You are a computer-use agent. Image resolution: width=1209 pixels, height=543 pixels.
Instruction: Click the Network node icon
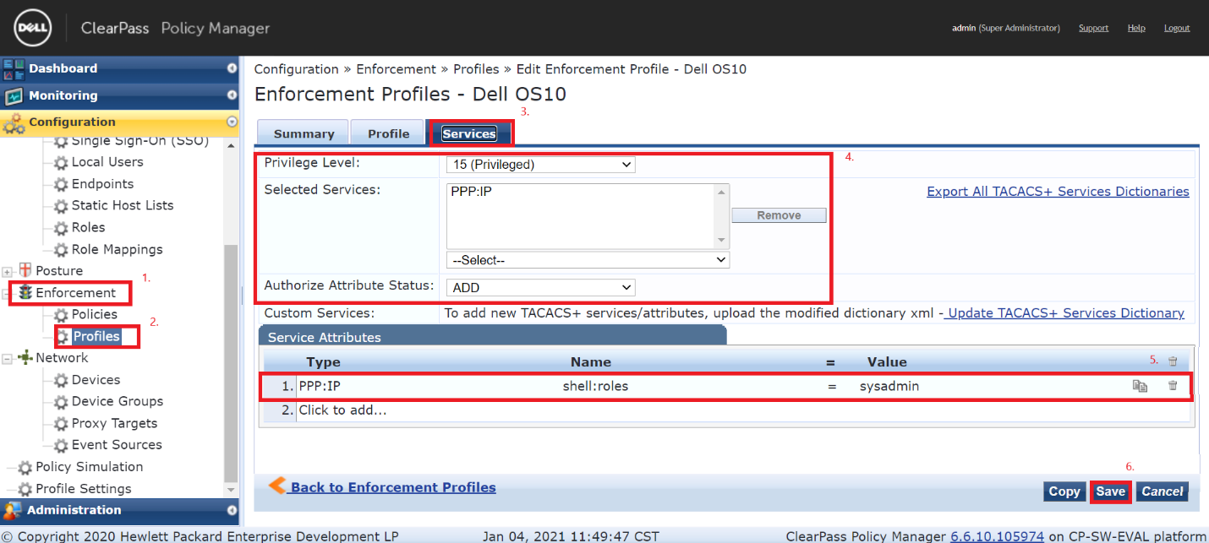25,358
